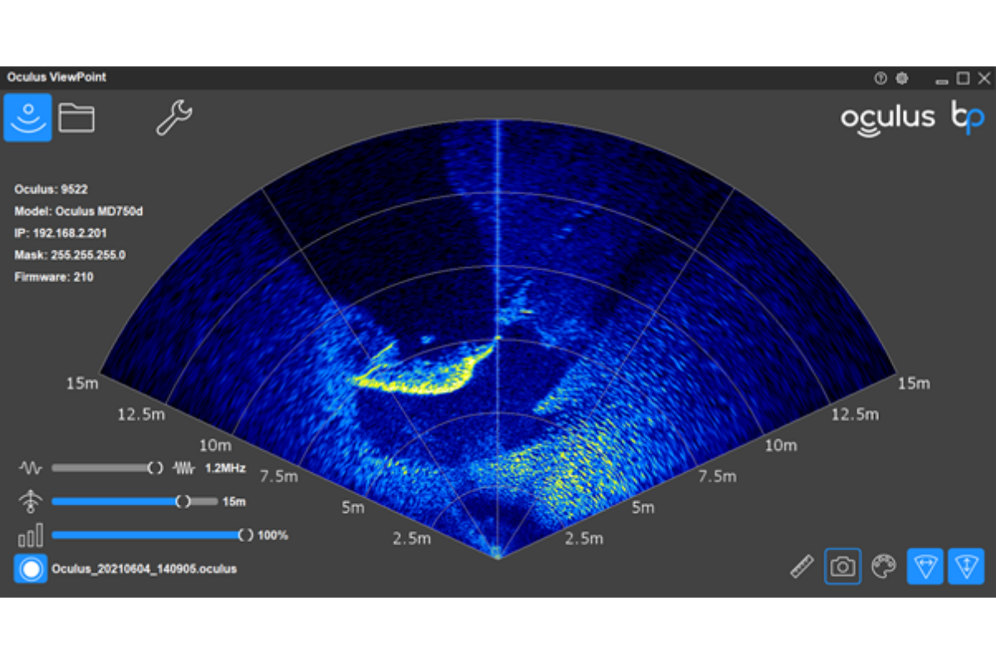The height and width of the screenshot is (664, 996).
Task: Select the ruler measurement tool
Action: click(802, 567)
